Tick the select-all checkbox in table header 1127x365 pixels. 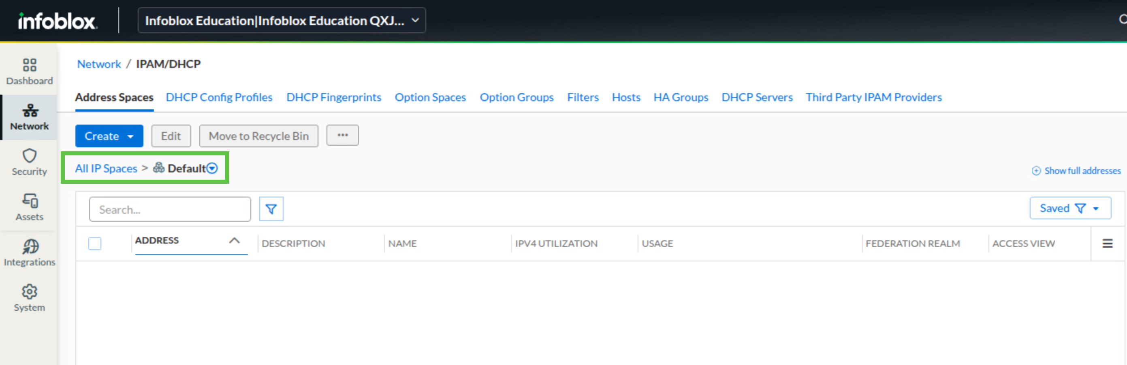click(x=94, y=244)
